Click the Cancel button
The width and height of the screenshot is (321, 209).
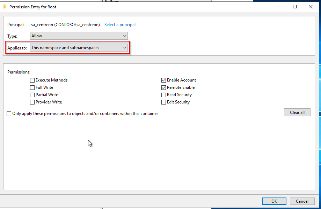(302, 201)
